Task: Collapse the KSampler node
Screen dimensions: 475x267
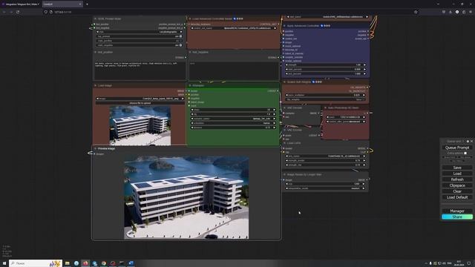Action: (x=190, y=86)
